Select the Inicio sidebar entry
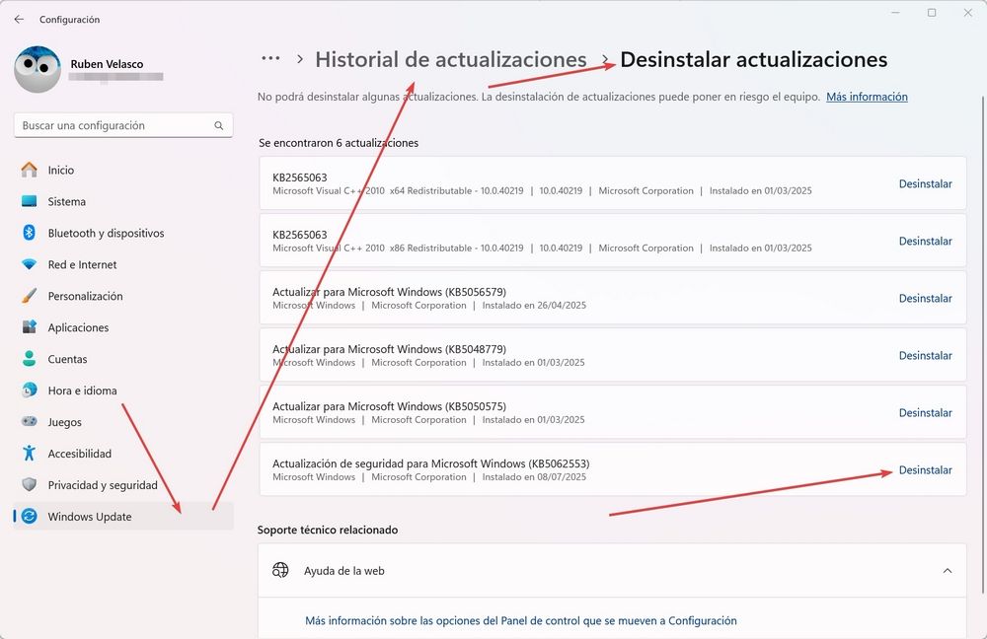 (x=61, y=170)
